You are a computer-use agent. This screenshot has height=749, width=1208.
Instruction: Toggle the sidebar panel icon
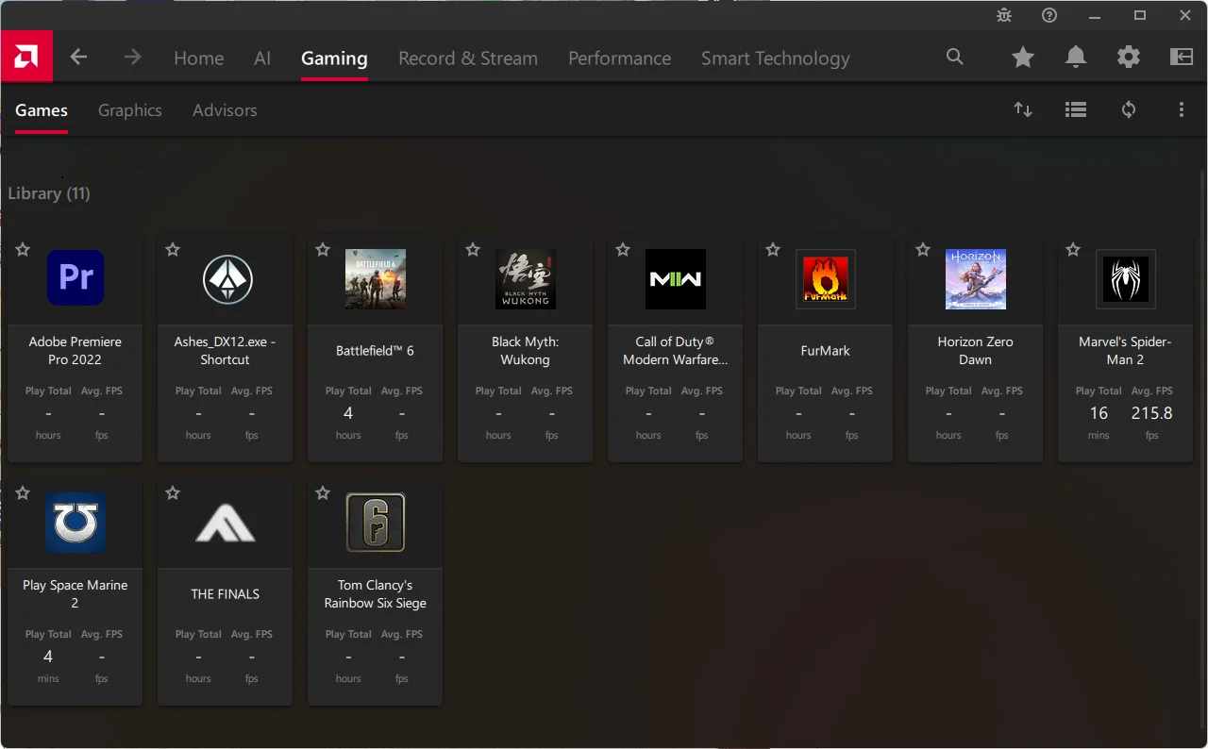[1182, 58]
